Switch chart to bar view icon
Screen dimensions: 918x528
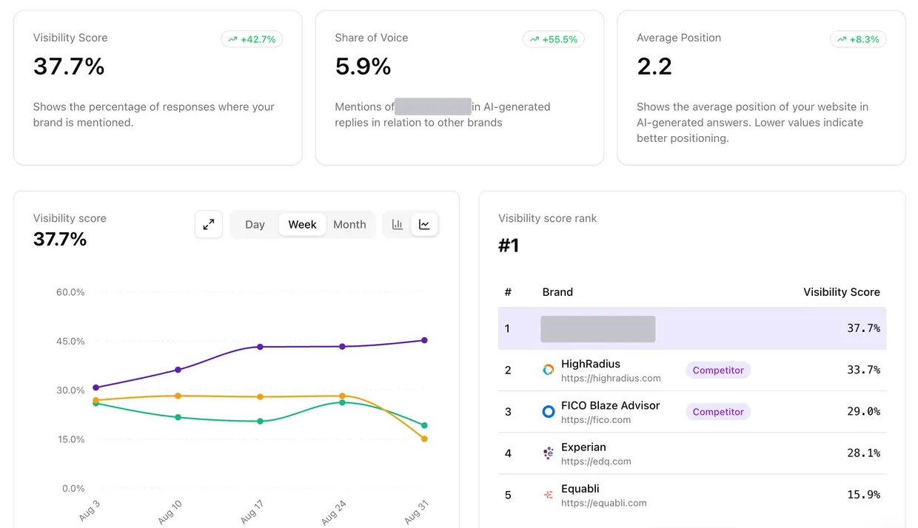pos(398,224)
